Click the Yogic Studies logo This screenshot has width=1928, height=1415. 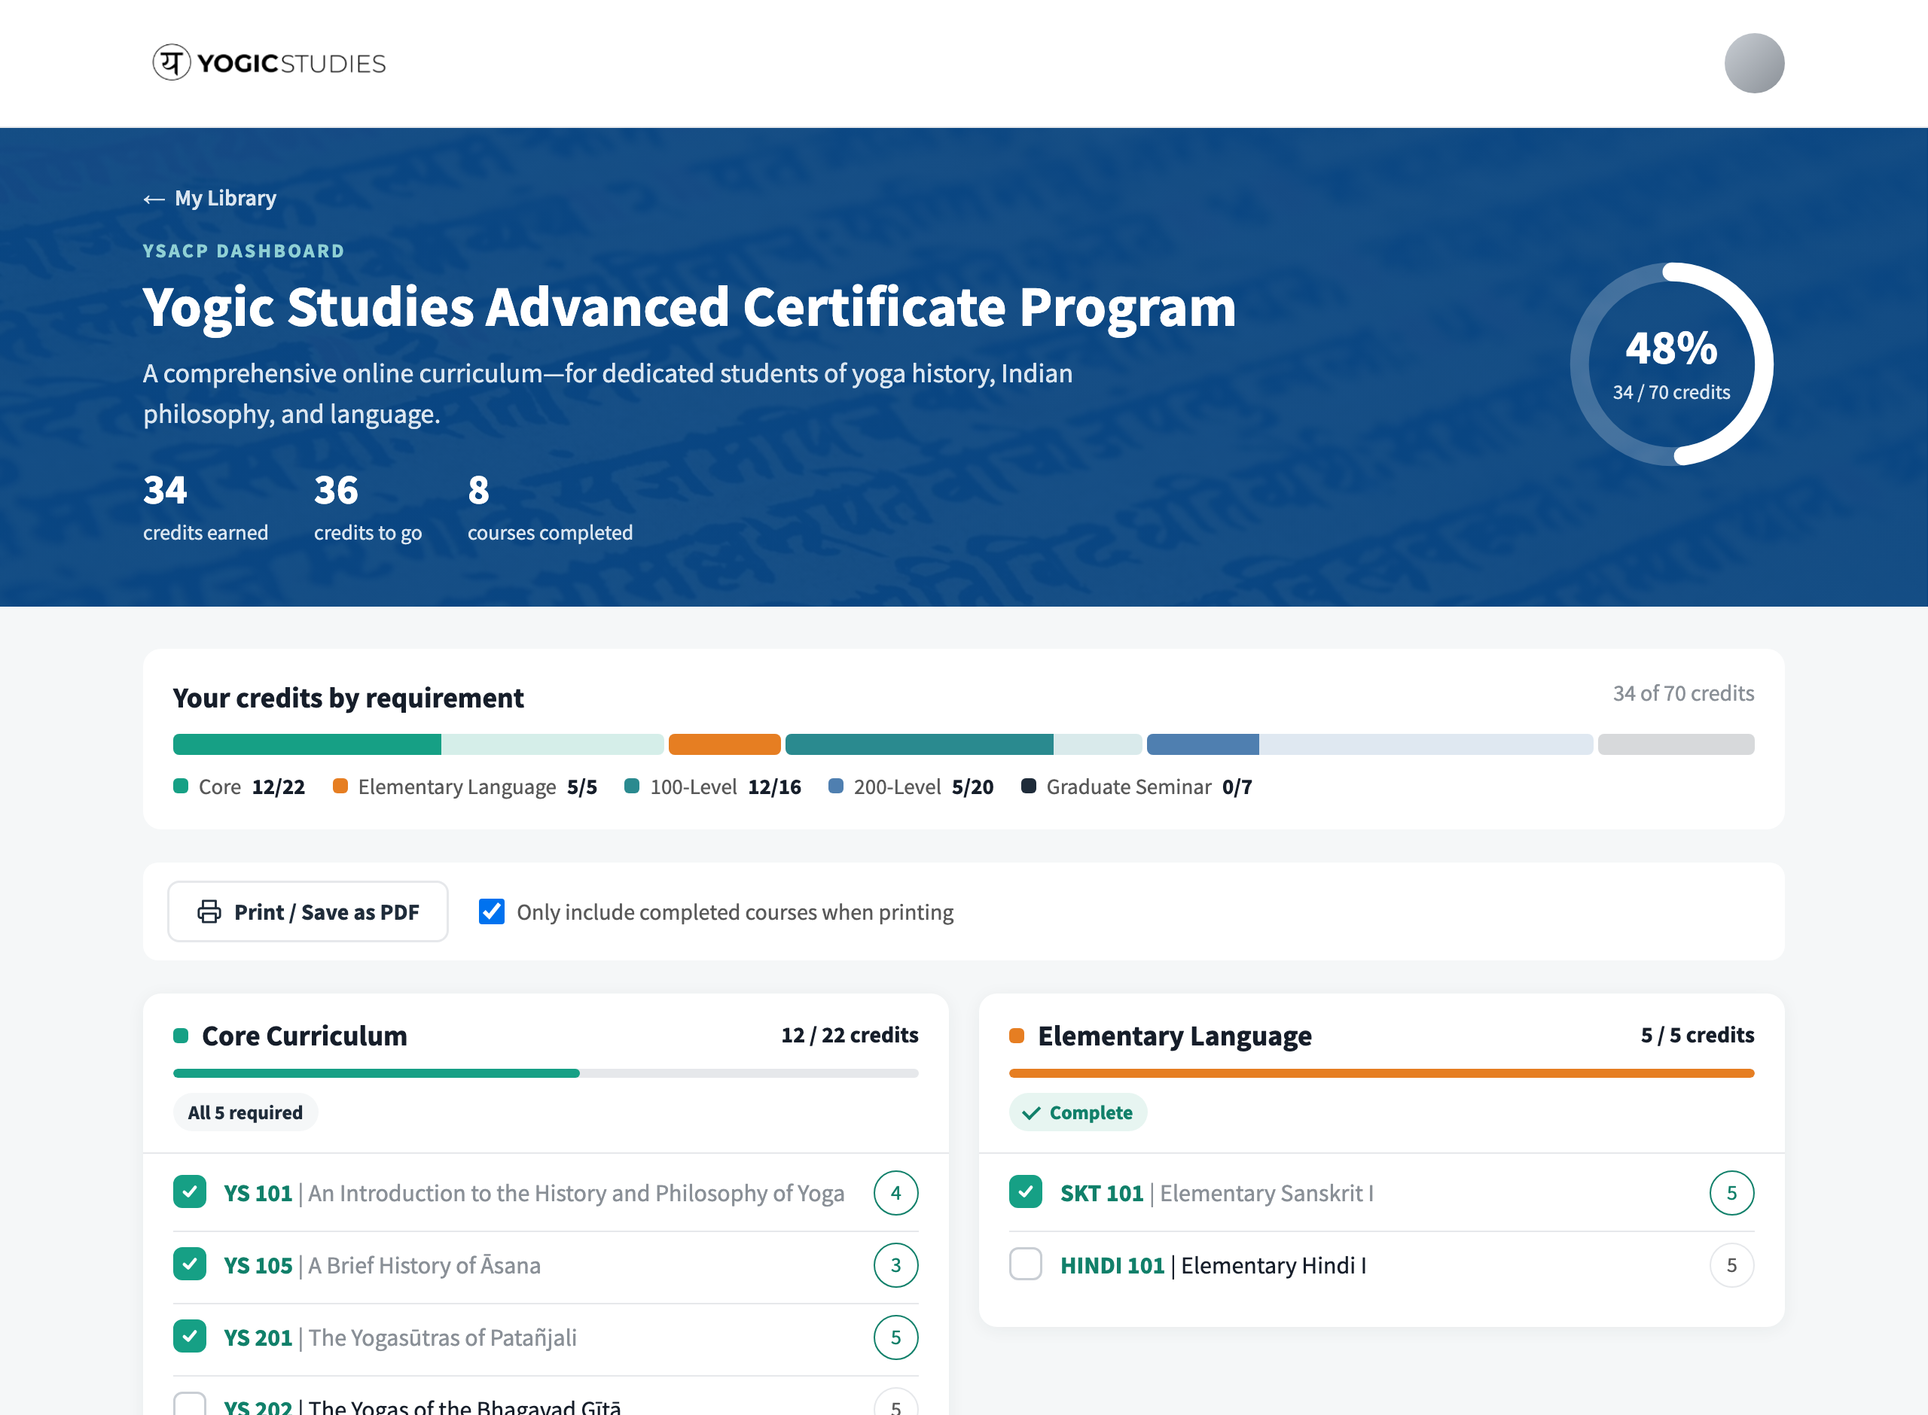click(269, 62)
